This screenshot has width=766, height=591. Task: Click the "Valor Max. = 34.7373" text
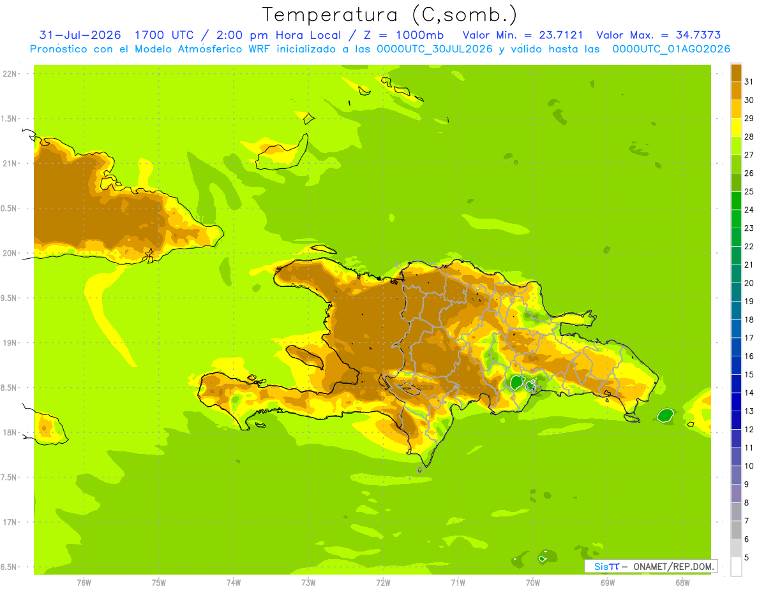(659, 35)
